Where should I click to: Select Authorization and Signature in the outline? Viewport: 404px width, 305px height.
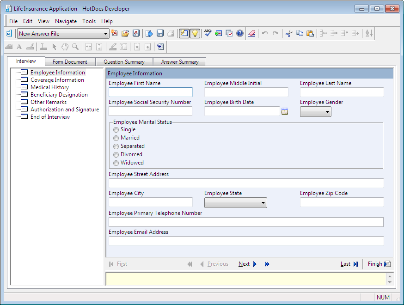(65, 110)
